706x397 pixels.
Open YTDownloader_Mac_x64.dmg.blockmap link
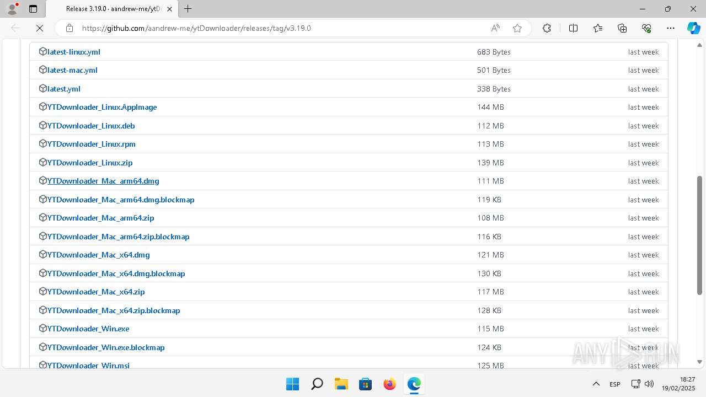tap(116, 273)
